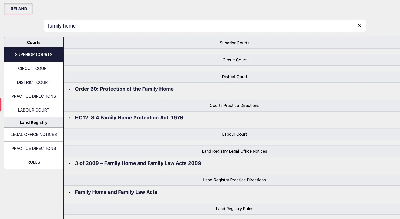Collapse Land Registry Legal Office Notices section
Screen dimensions: 400x219
(234, 151)
